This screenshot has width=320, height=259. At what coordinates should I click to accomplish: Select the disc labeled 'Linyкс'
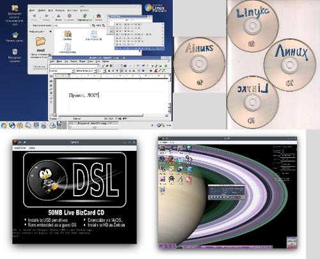click(253, 26)
